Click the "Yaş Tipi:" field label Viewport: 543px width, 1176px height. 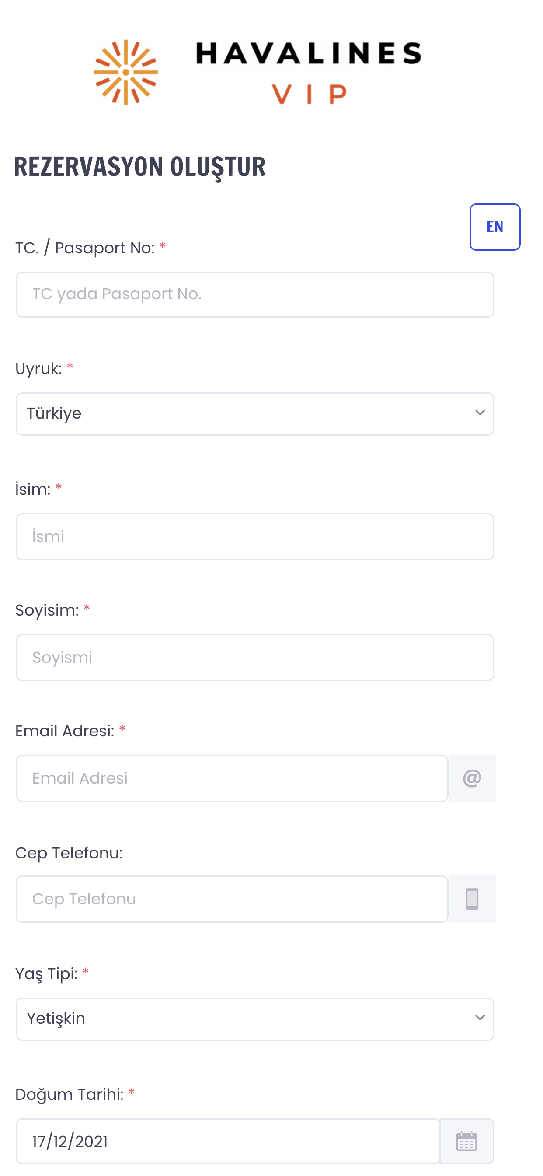coord(46,974)
